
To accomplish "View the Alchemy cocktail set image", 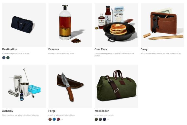I will [x=24, y=86].
